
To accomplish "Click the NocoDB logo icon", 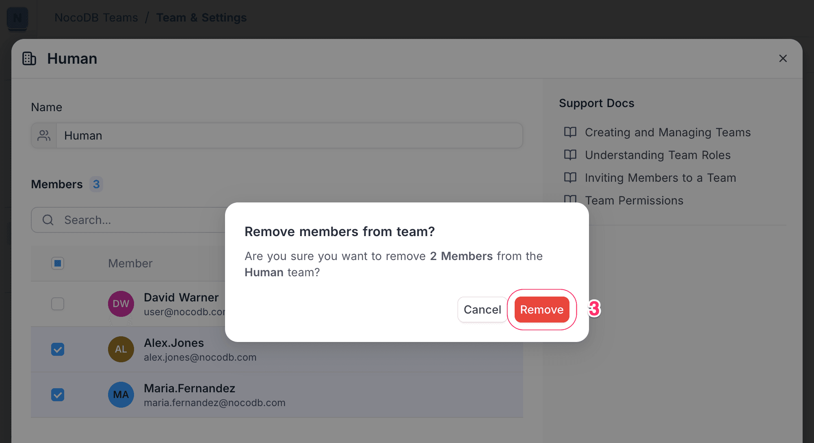I will tap(17, 18).
